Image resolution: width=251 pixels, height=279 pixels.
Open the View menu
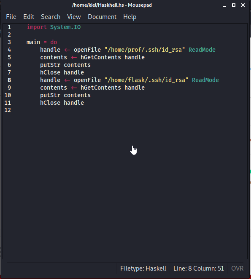pyautogui.click(x=74, y=17)
